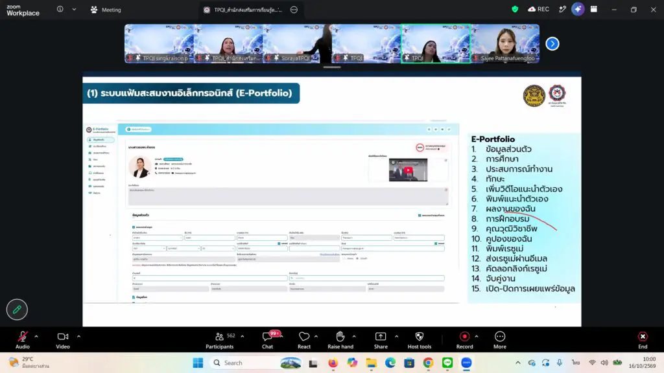This screenshot has width=664, height=373.
Task: Expand audio options arrow next to Audio
Action: click(x=36, y=337)
